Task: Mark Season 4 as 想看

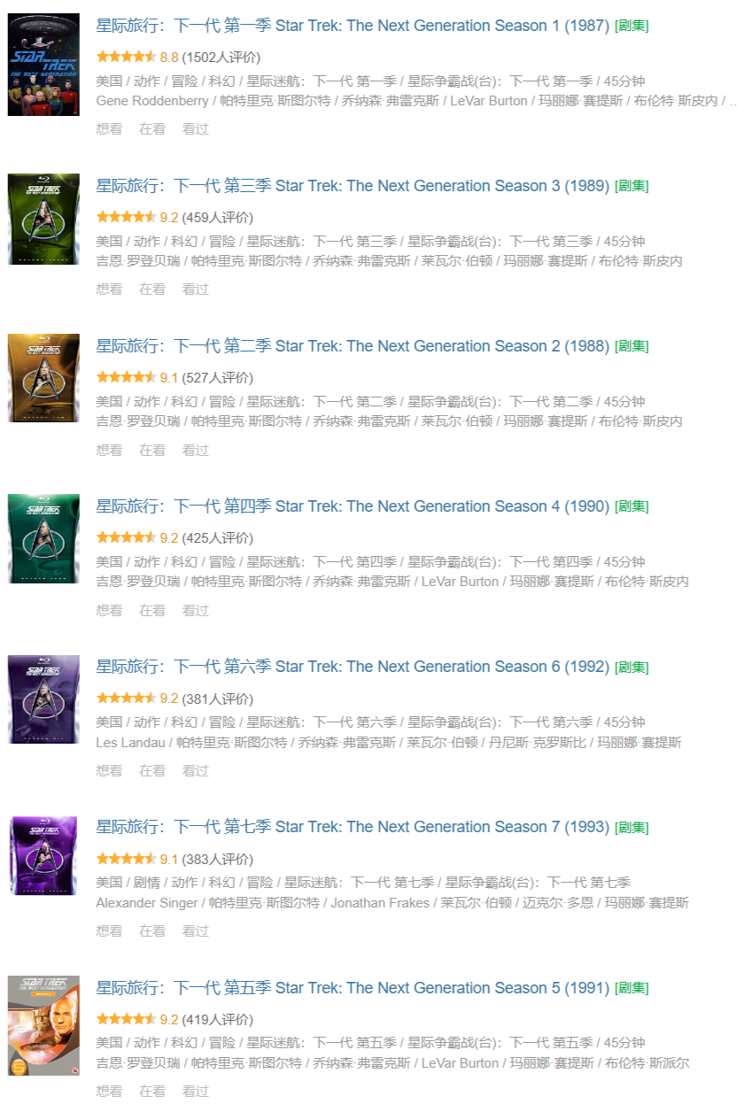Action: click(109, 610)
